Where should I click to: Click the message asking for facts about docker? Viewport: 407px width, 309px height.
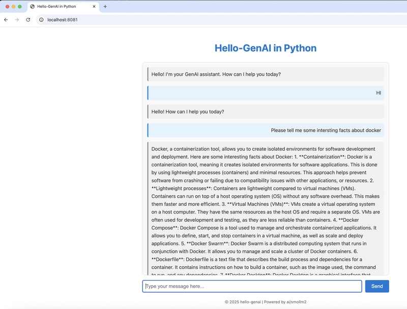(266, 130)
